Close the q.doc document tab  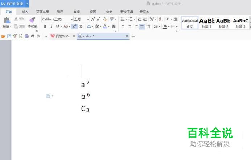click(127, 36)
